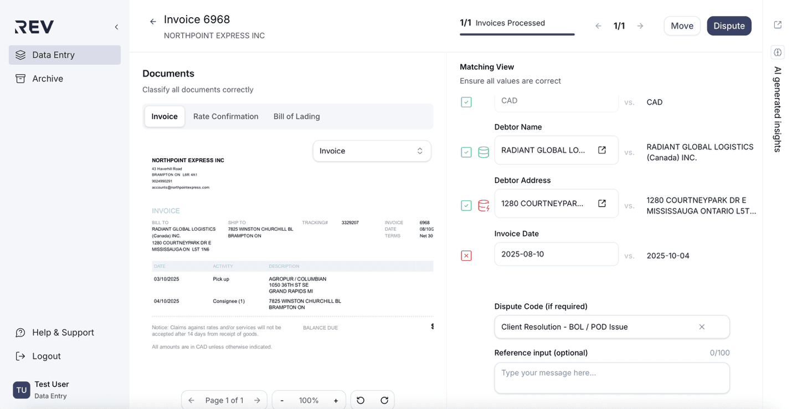Viewport: 792px width, 409px height.
Task: Toggle the currency CAD match checkbox
Action: [x=466, y=102]
